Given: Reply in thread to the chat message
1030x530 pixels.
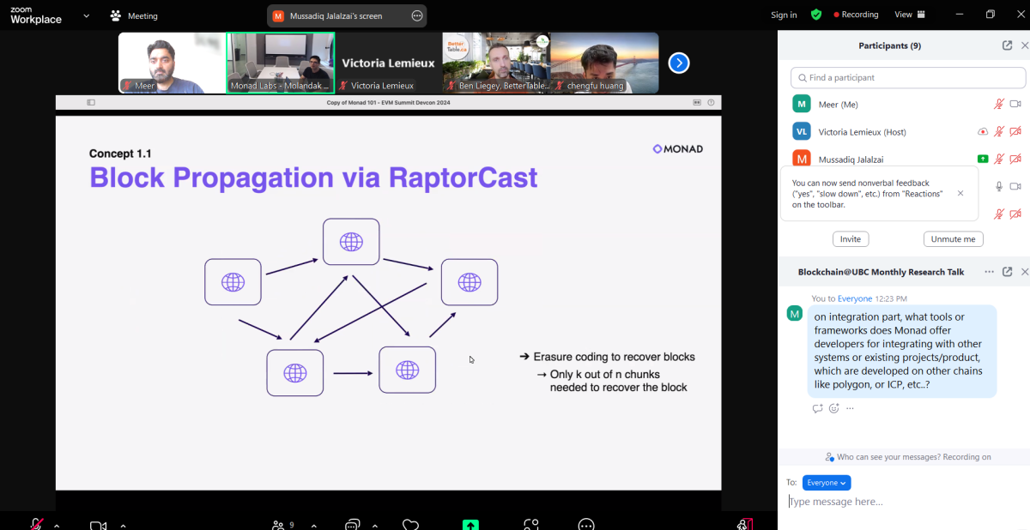Looking at the screenshot, I should 817,408.
